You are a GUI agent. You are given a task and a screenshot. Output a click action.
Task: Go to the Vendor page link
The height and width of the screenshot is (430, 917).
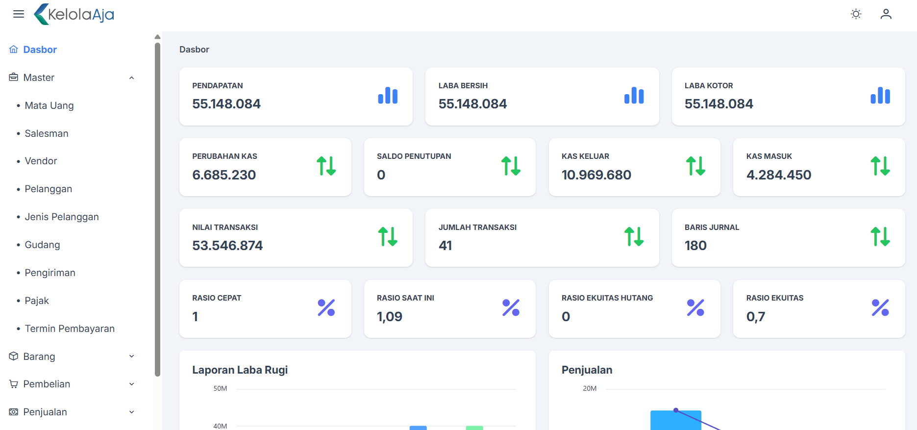(41, 161)
